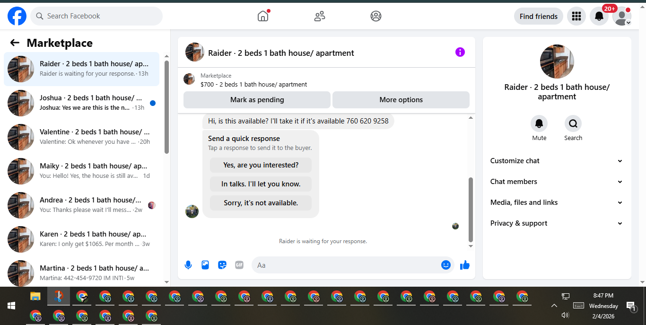The width and height of the screenshot is (646, 325).
Task: Click the voice clip microphone icon
Action: click(x=188, y=265)
